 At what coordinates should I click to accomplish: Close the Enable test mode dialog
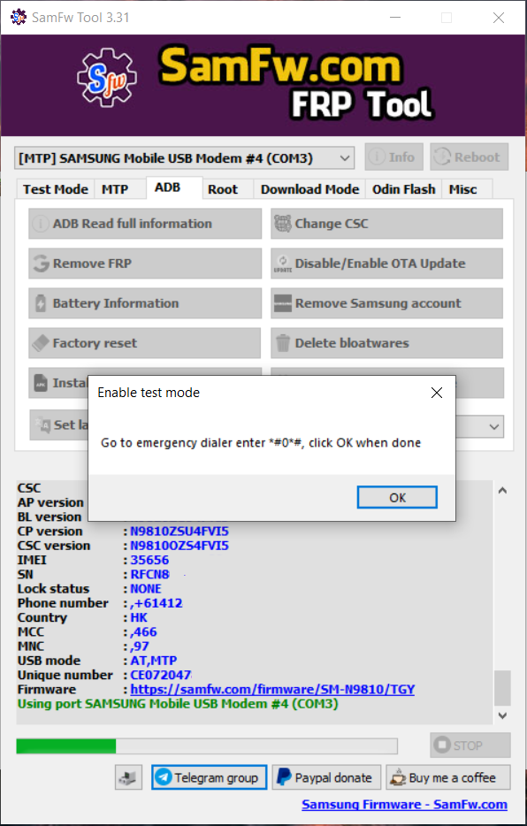coord(437,393)
